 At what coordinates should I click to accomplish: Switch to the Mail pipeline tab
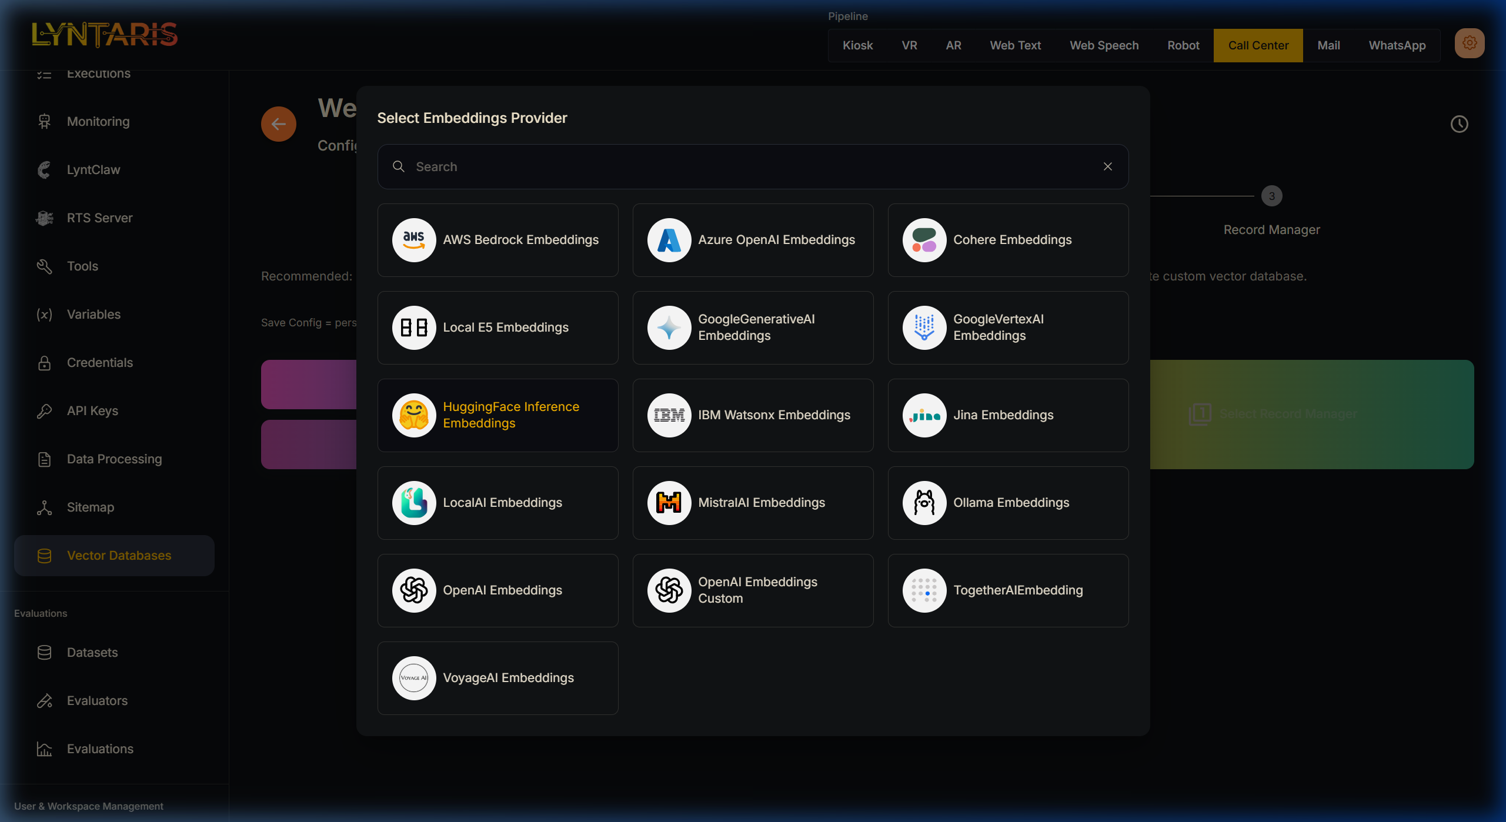click(x=1329, y=45)
